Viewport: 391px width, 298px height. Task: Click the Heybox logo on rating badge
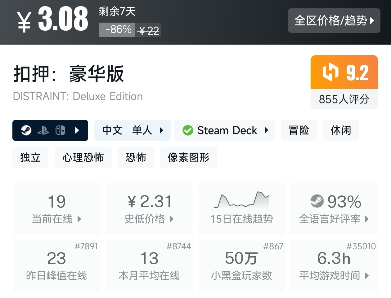tap(330, 72)
